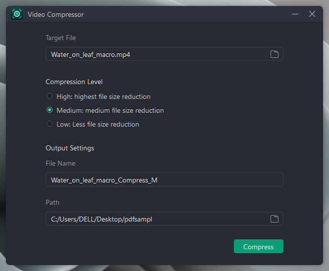Focus the File Name field with Water_on_leaf_macro_Compress_M
This screenshot has height=271, width=329.
(164, 180)
